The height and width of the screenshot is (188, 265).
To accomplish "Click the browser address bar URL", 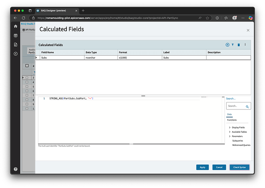I will 108,18.
